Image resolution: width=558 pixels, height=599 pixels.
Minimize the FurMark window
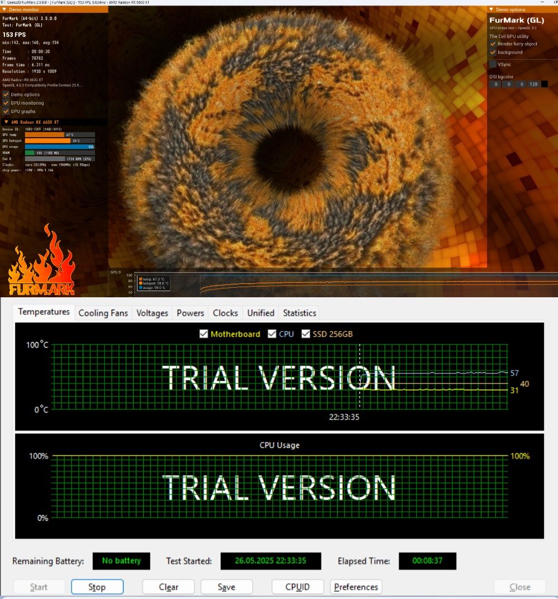click(542, 2)
